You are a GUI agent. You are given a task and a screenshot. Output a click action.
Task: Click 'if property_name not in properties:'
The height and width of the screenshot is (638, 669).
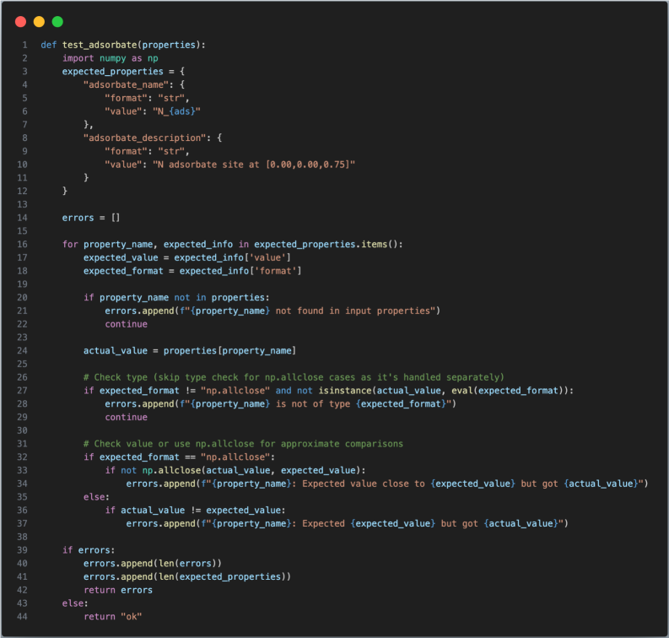(x=176, y=297)
